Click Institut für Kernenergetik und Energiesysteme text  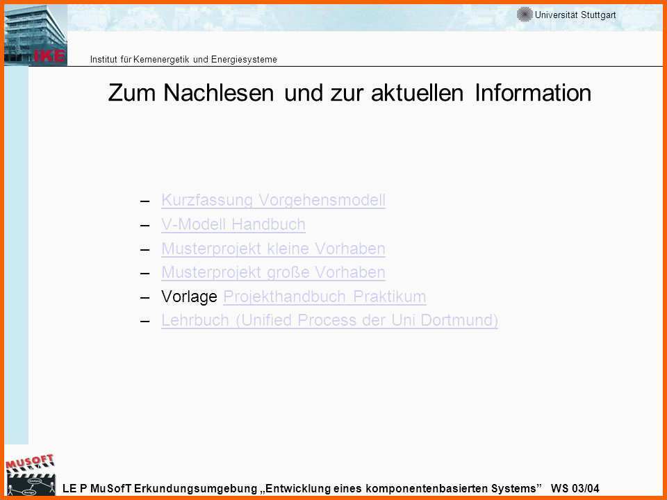(183, 59)
